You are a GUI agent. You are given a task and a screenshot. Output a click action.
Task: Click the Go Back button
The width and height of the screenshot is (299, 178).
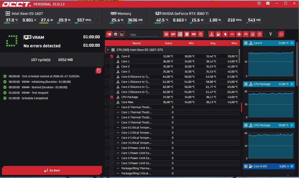click(x=52, y=171)
